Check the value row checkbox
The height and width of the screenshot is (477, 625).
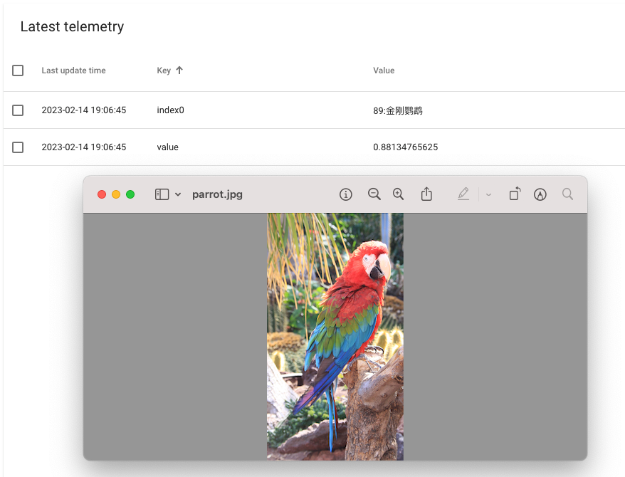pyautogui.click(x=18, y=147)
